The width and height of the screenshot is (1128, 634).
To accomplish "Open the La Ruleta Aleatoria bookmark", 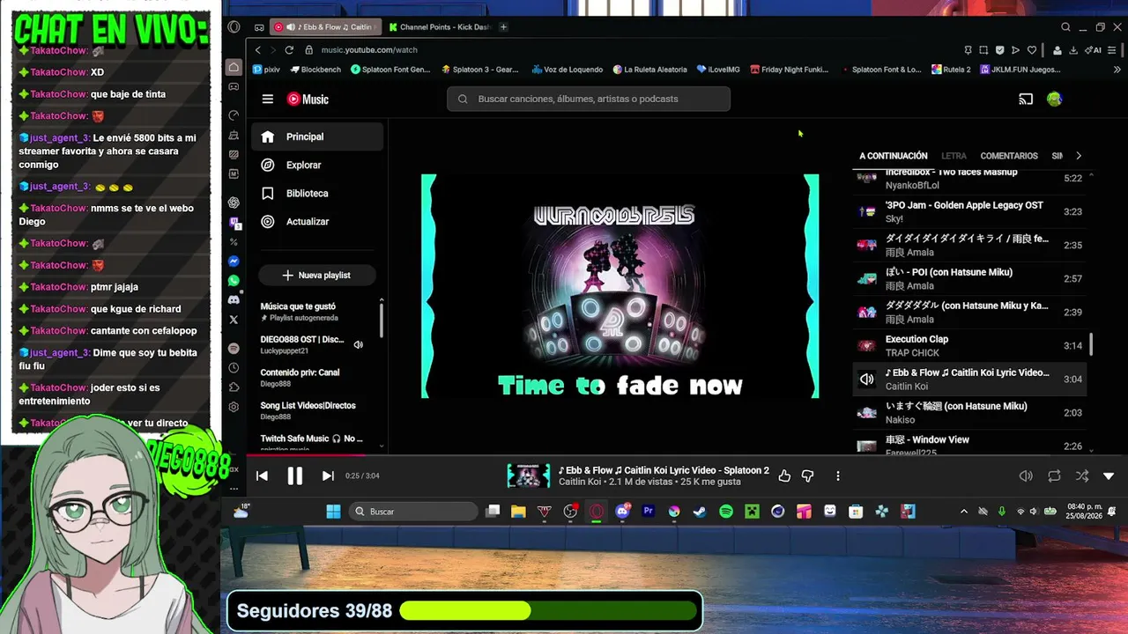I will point(649,70).
